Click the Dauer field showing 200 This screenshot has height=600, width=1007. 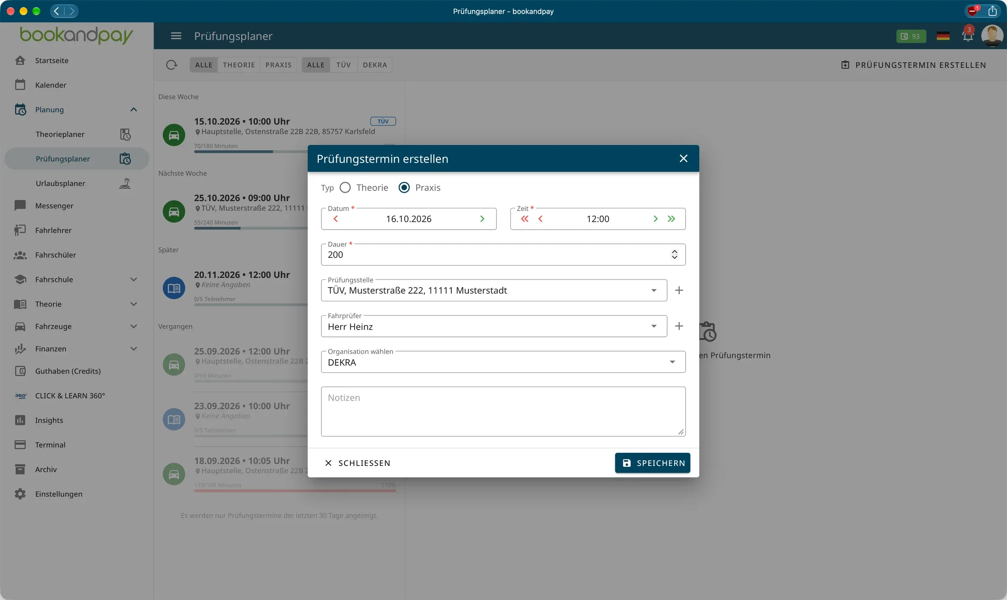pos(503,254)
